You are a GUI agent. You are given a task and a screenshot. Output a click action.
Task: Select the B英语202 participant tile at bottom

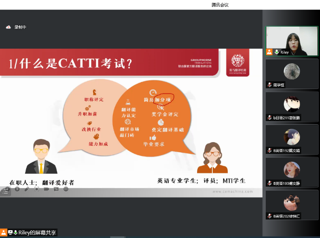coord(292,205)
